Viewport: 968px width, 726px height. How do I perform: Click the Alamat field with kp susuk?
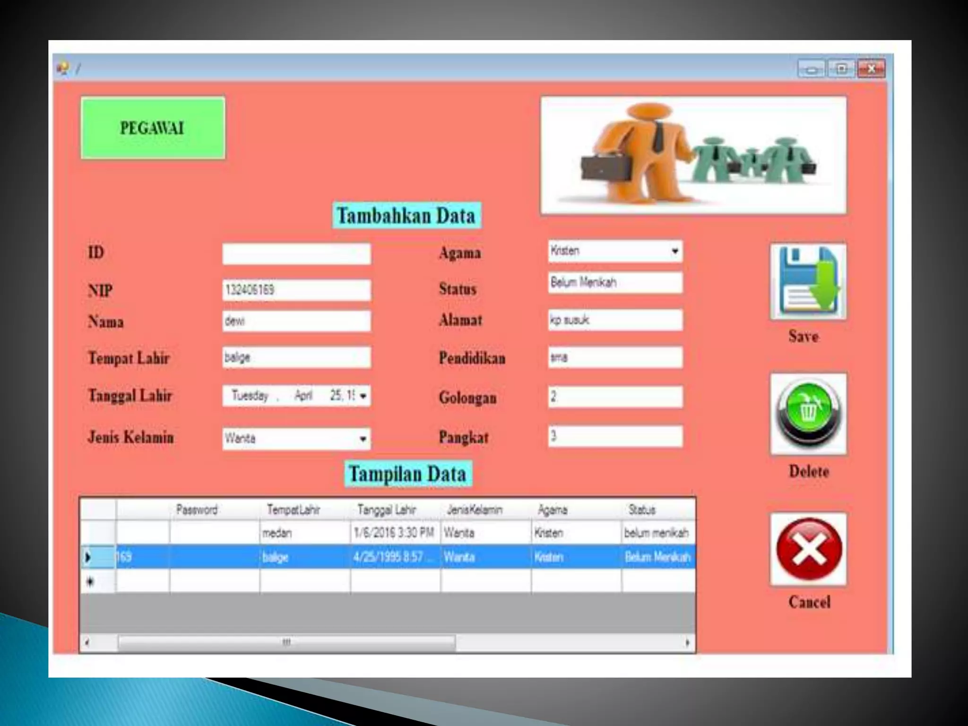(x=615, y=320)
